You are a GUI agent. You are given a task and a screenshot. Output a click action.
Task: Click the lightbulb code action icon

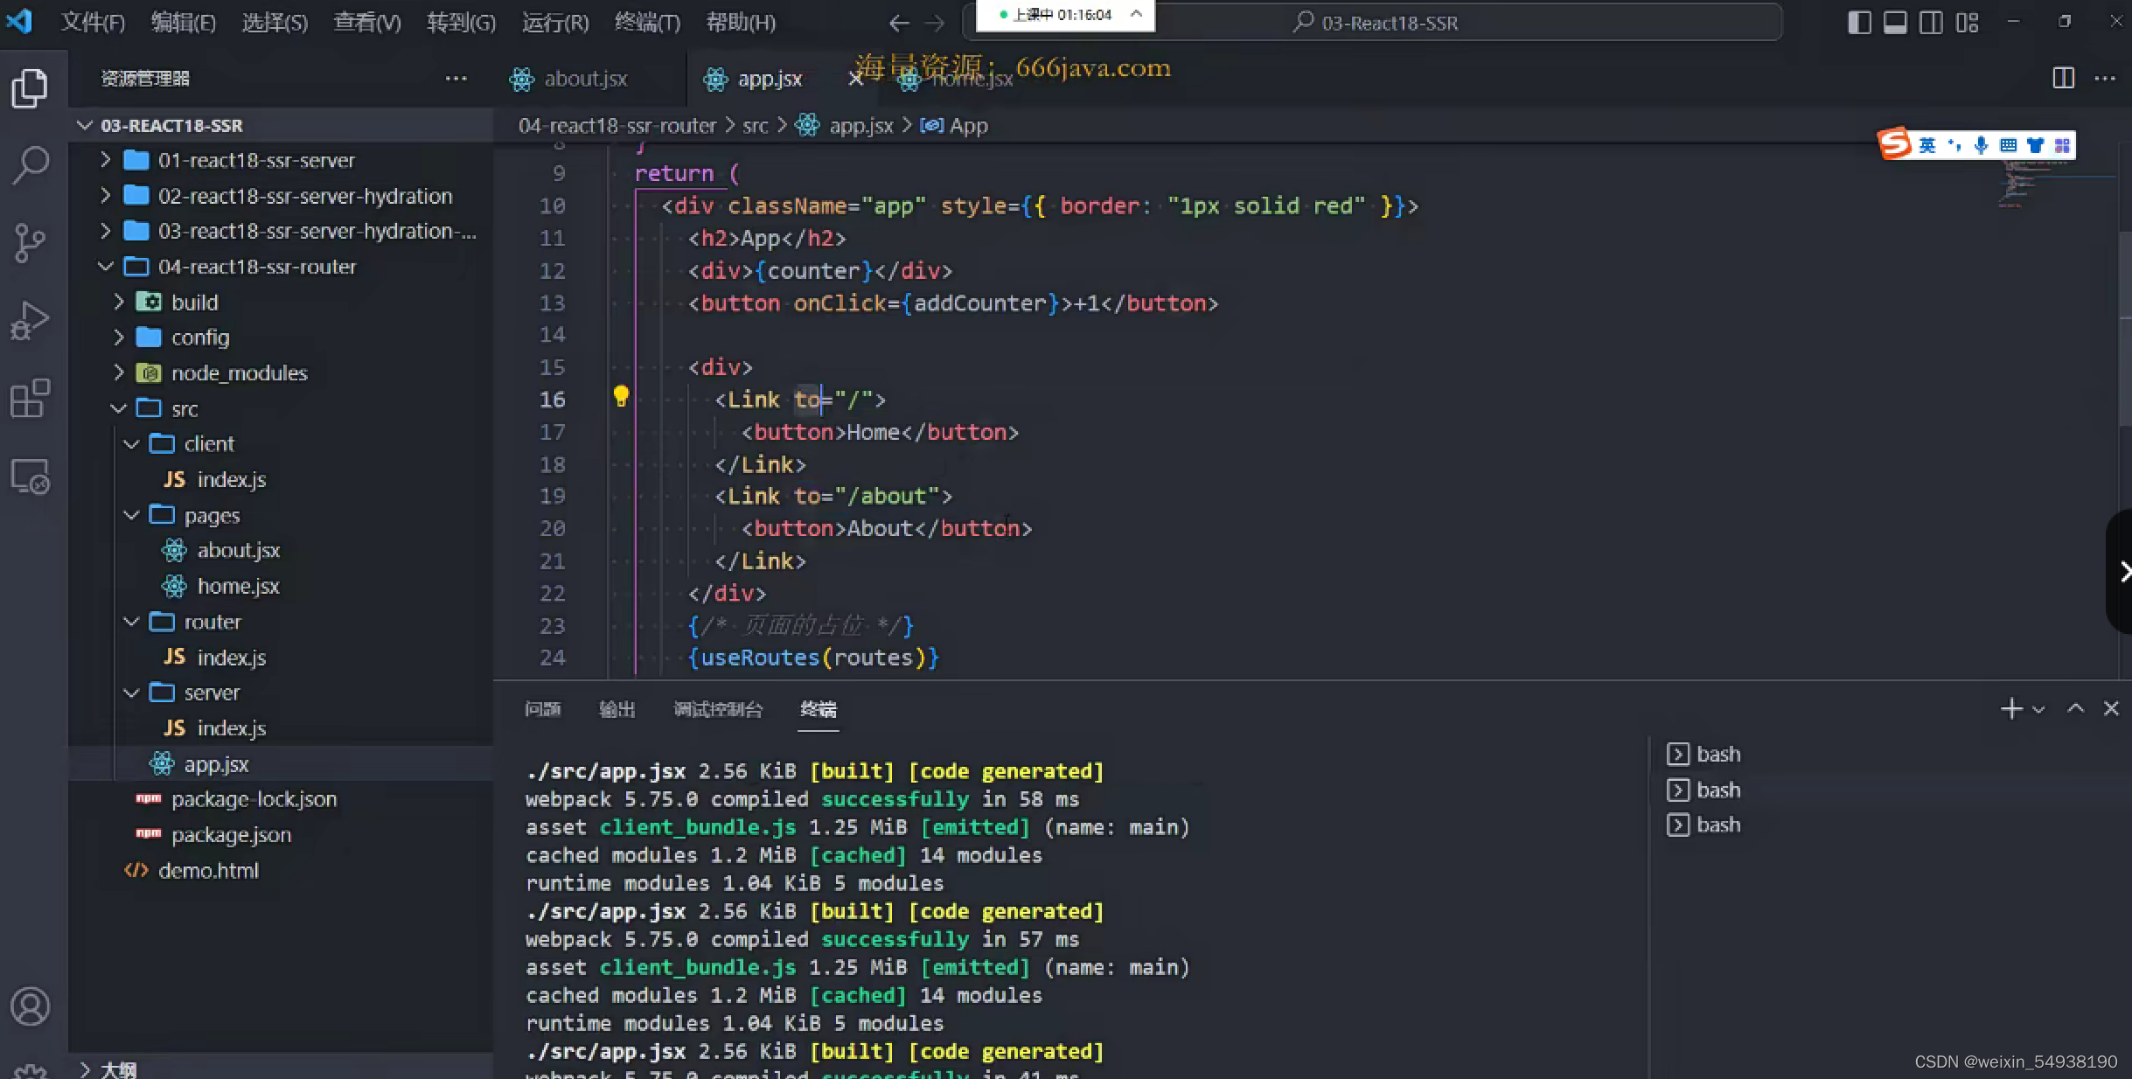[621, 397]
